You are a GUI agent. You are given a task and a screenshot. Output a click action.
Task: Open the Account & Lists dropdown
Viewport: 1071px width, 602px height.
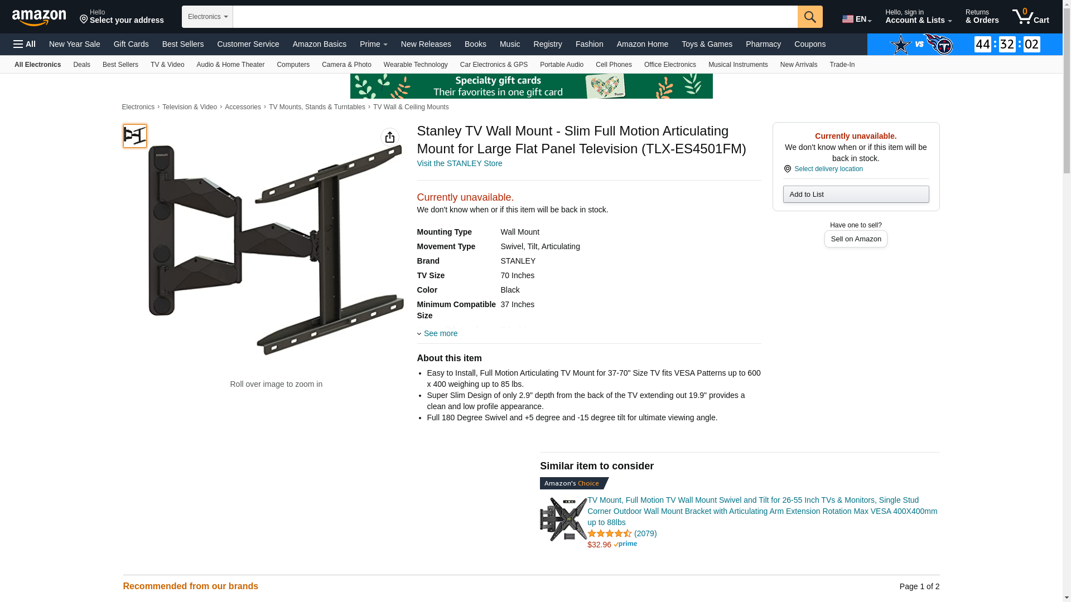click(x=918, y=17)
